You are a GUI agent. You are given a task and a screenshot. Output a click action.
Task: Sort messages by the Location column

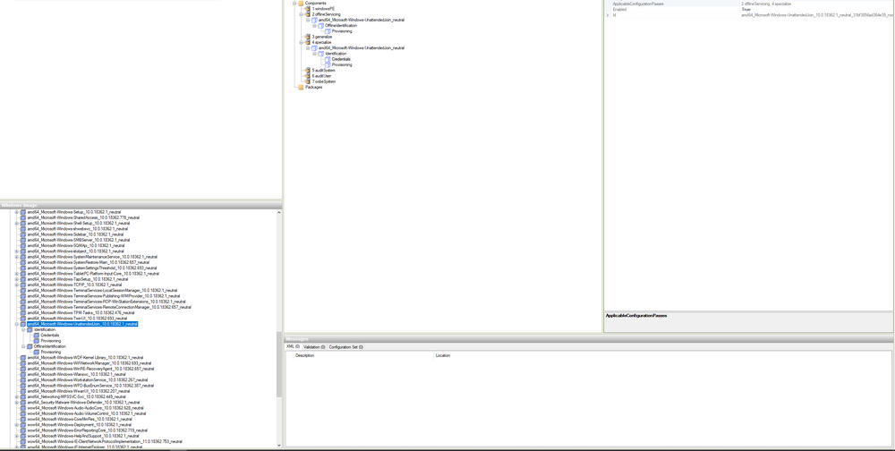[662, 355]
